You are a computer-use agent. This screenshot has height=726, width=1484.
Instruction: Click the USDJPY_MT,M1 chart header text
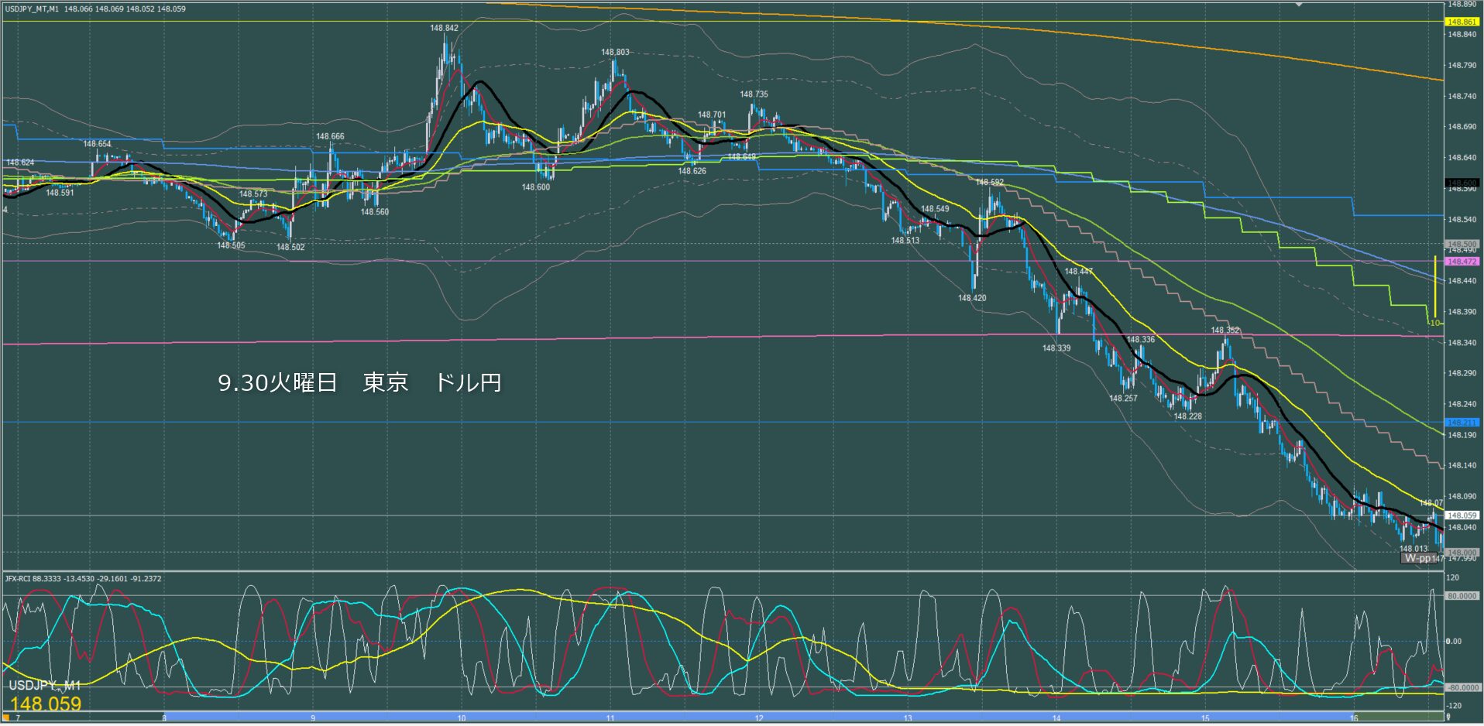[x=31, y=9]
